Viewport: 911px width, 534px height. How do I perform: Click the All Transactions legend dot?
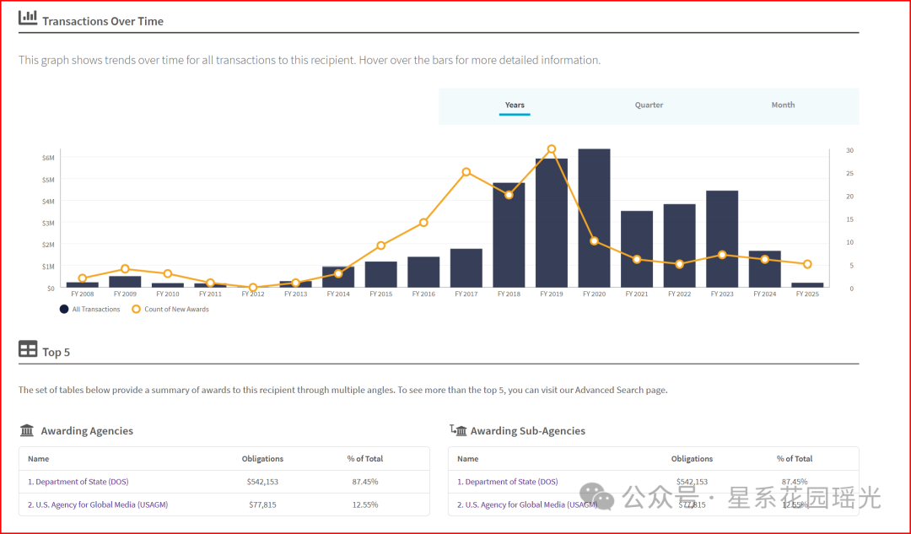pos(64,309)
